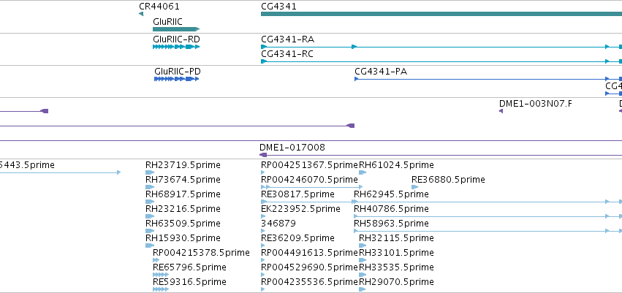Select the GluRIIC gene arrow glyph
The image size is (622, 293).
[176, 29]
